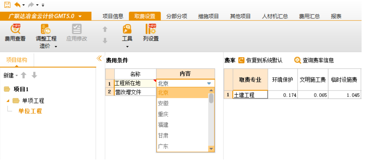Click 查询费率信息 search icon
Image resolution: width=365 pixels, height=166 pixels.
[x=298, y=60]
